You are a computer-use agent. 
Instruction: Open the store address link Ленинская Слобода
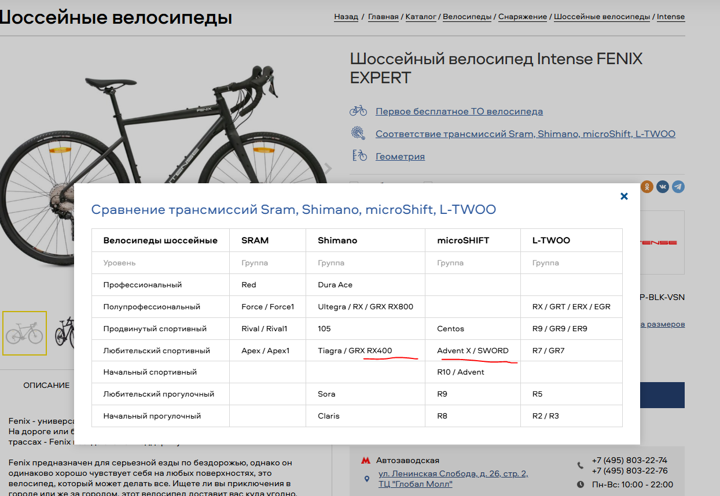(x=453, y=479)
